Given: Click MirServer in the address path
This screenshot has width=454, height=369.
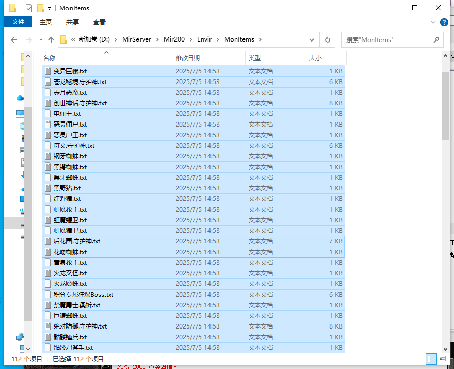Looking at the screenshot, I should (136, 39).
